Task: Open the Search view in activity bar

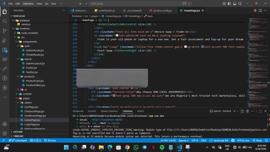Action: [5, 21]
